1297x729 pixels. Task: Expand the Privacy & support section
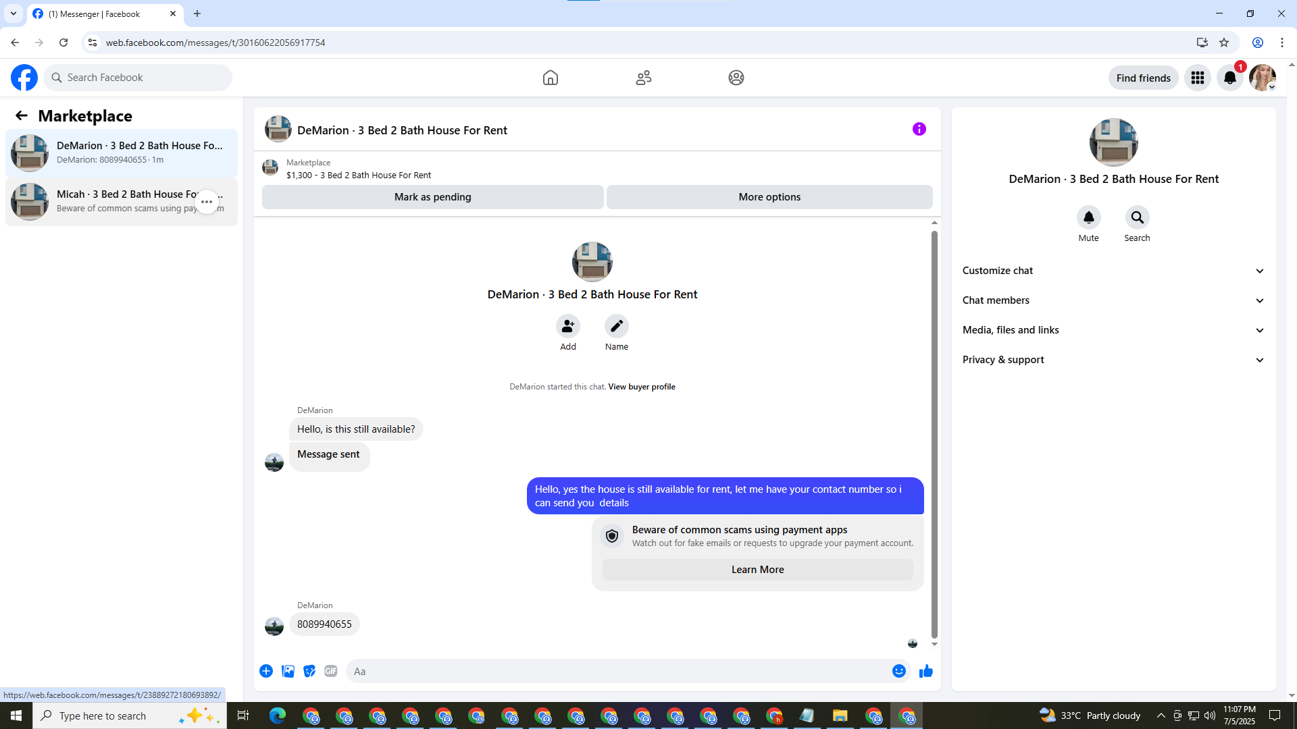pos(1113,360)
